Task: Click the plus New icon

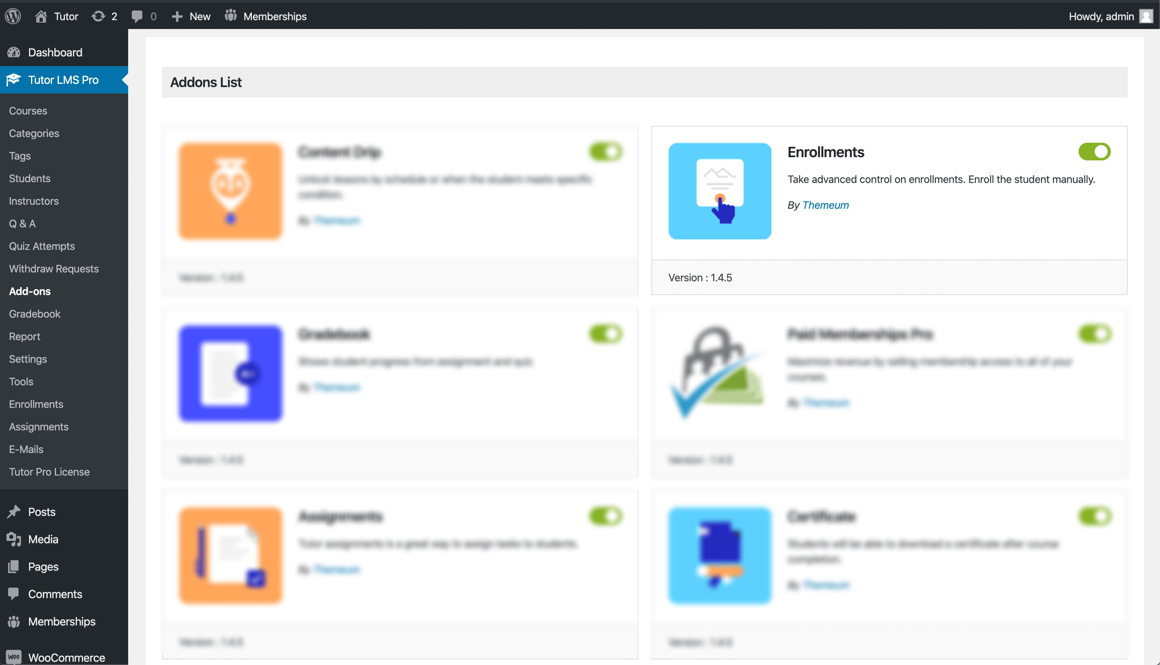Action: [x=177, y=17]
